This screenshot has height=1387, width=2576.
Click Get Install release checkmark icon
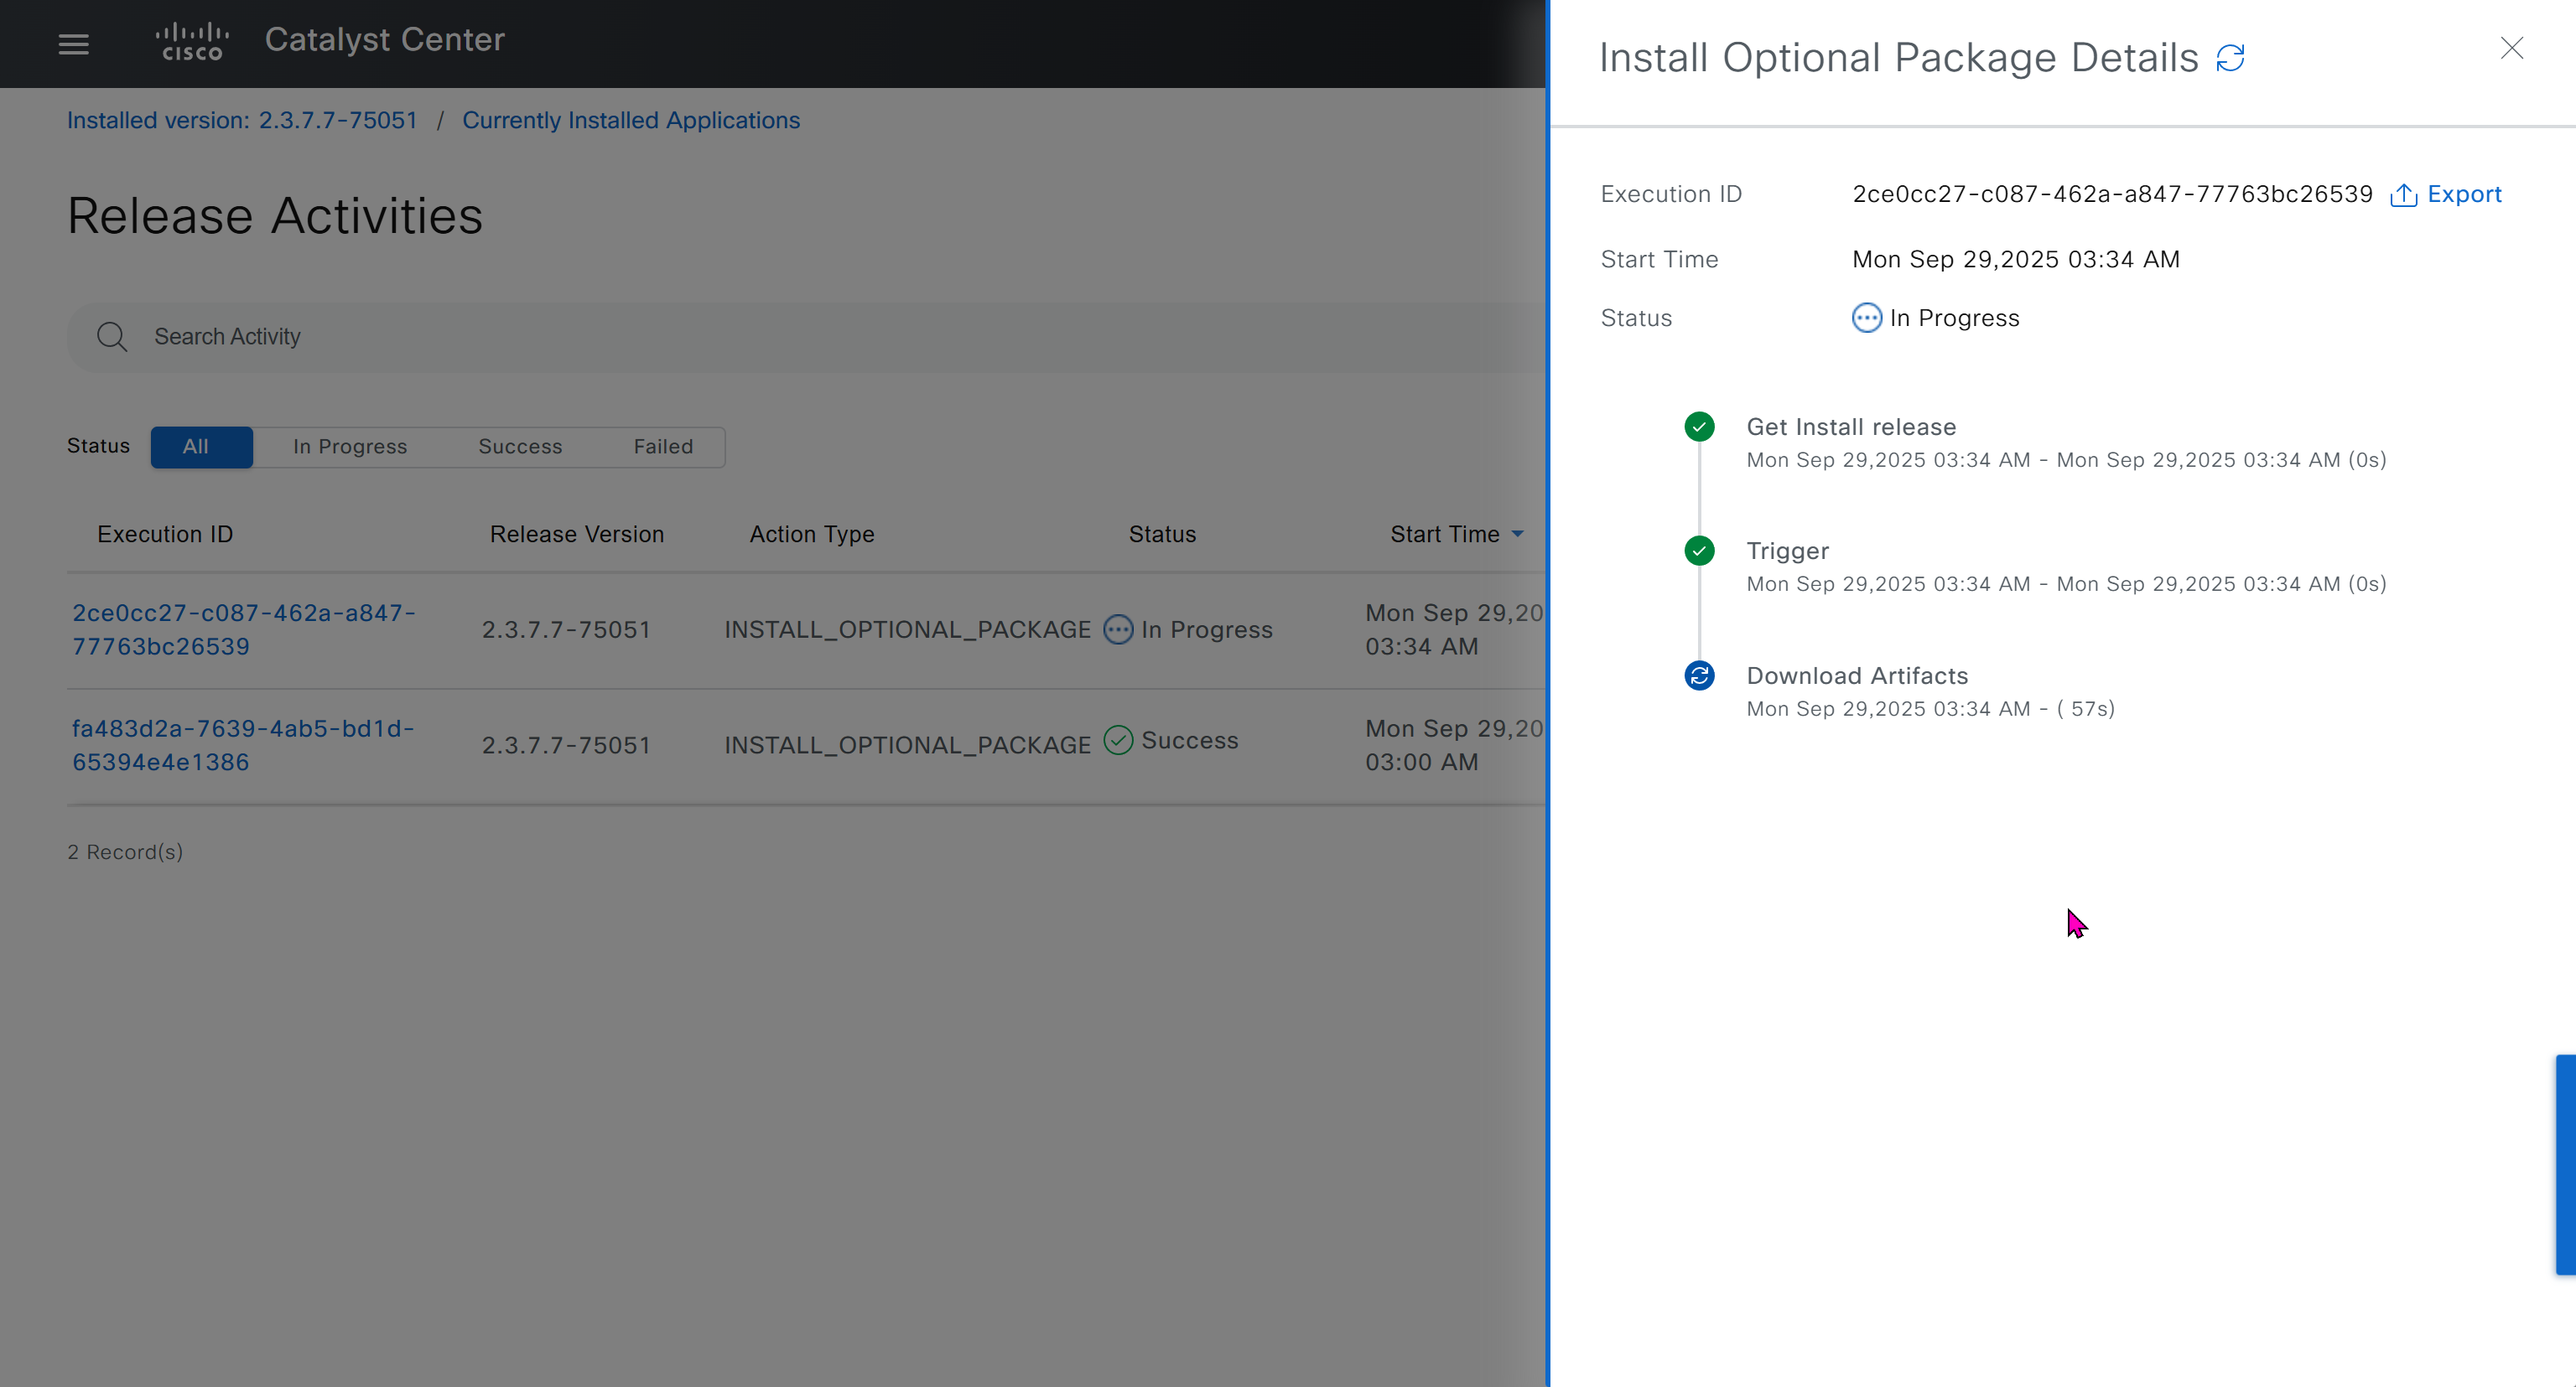(x=1699, y=427)
